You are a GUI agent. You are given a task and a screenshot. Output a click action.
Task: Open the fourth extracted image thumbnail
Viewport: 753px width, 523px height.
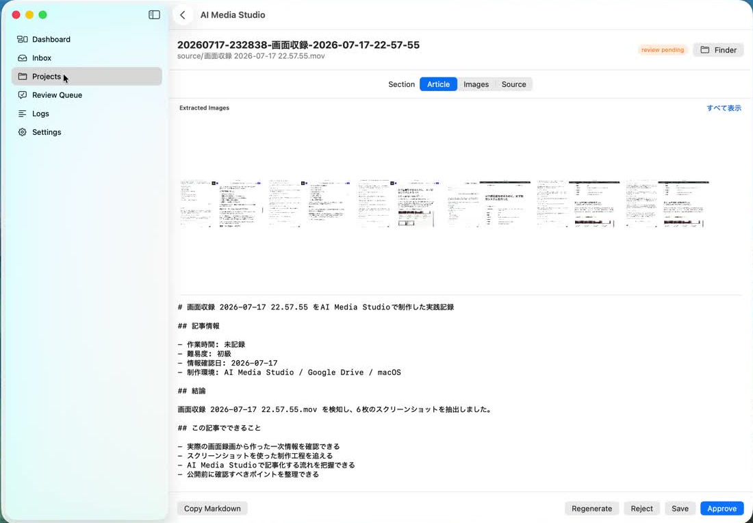click(x=488, y=204)
